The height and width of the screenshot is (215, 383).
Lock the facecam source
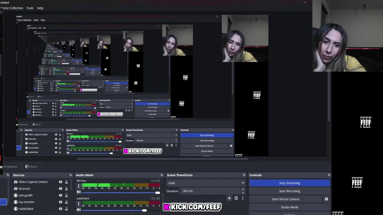pyautogui.click(x=66, y=189)
